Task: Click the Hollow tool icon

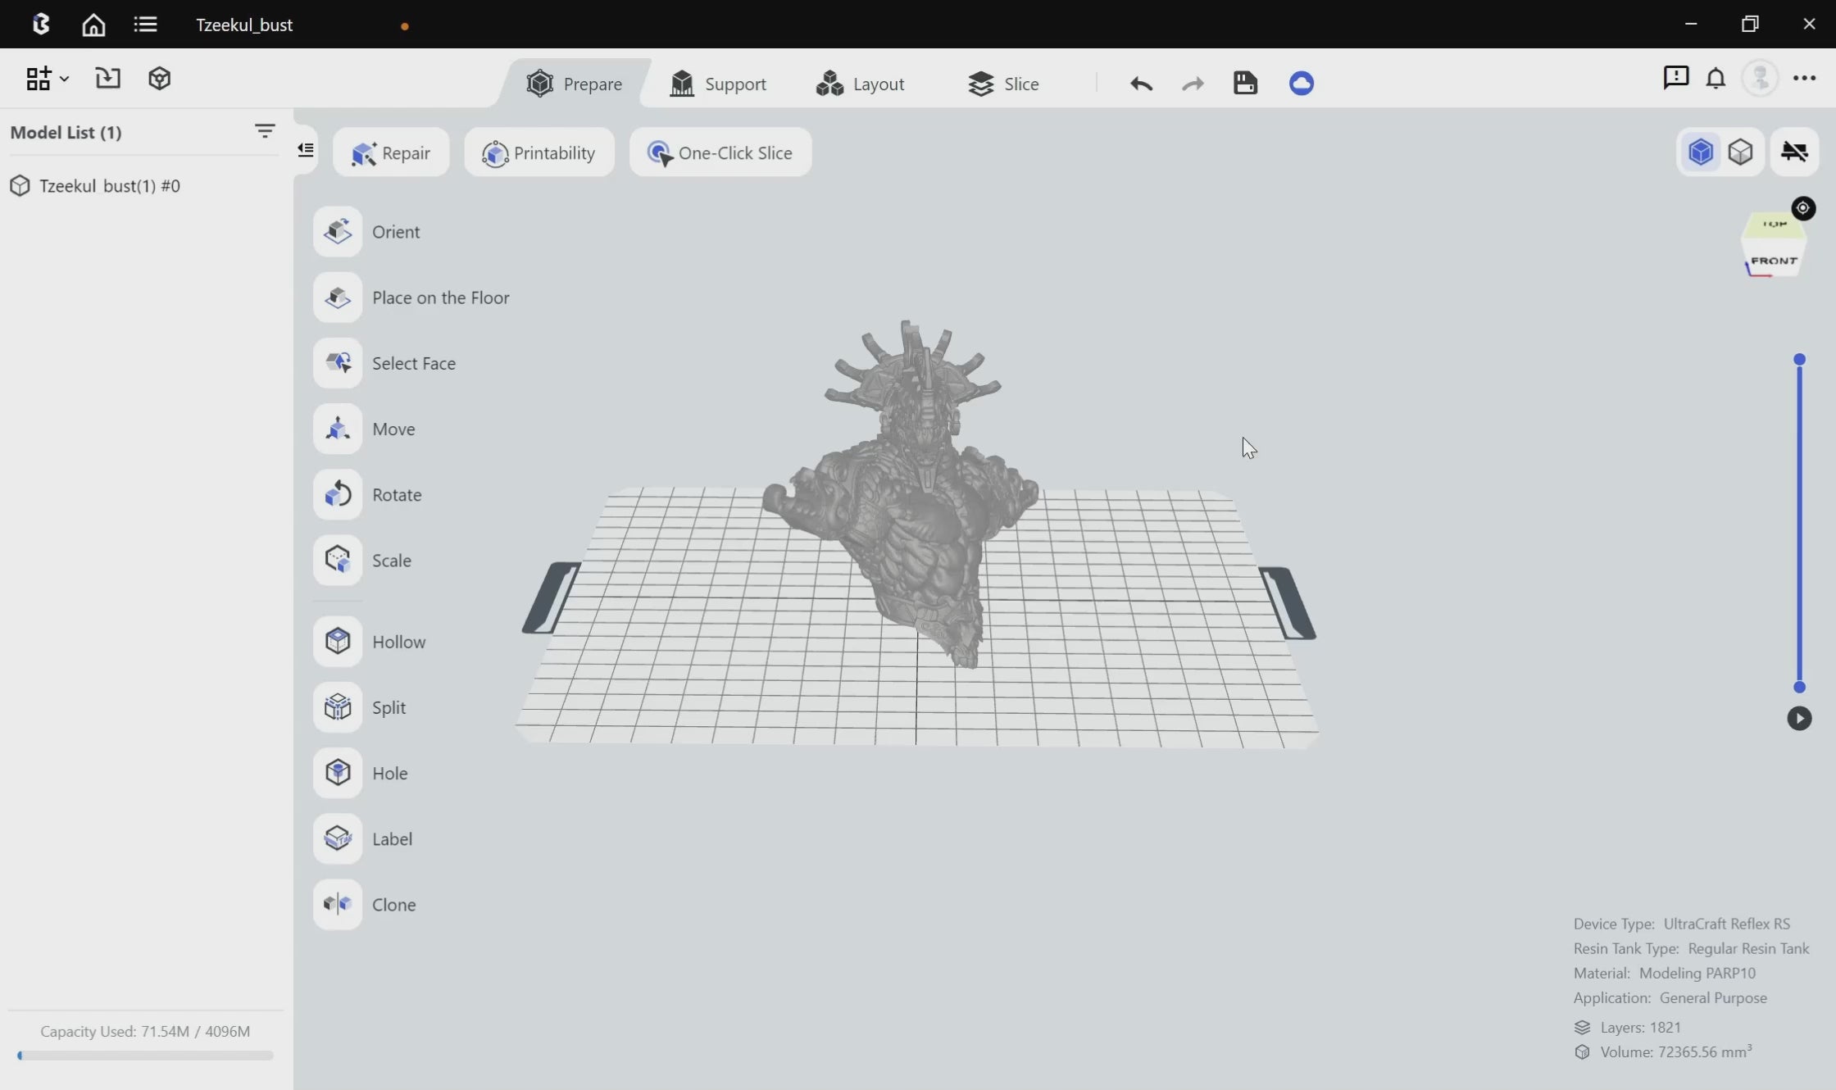Action: coord(338,642)
